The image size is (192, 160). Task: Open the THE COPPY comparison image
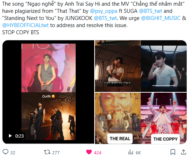point(164,118)
